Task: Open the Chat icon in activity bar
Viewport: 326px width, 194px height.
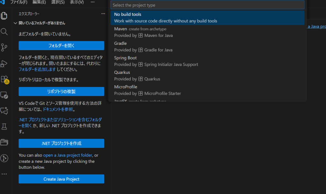Action: pos(4,111)
